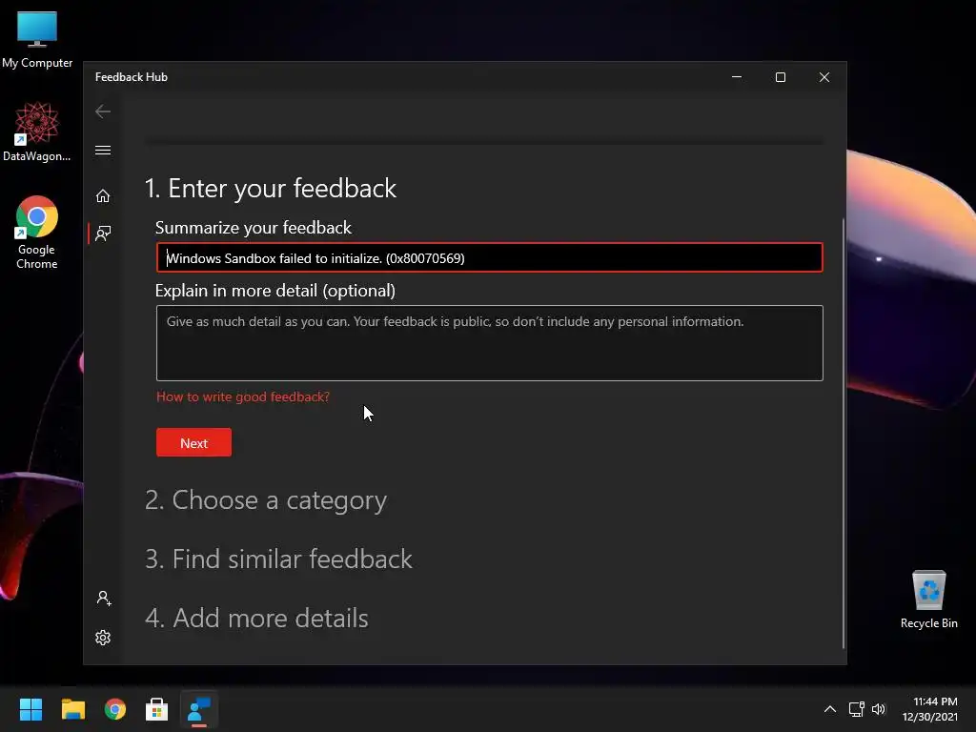Image resolution: width=976 pixels, height=732 pixels.
Task: Click the red Next button
Action: (x=193, y=442)
